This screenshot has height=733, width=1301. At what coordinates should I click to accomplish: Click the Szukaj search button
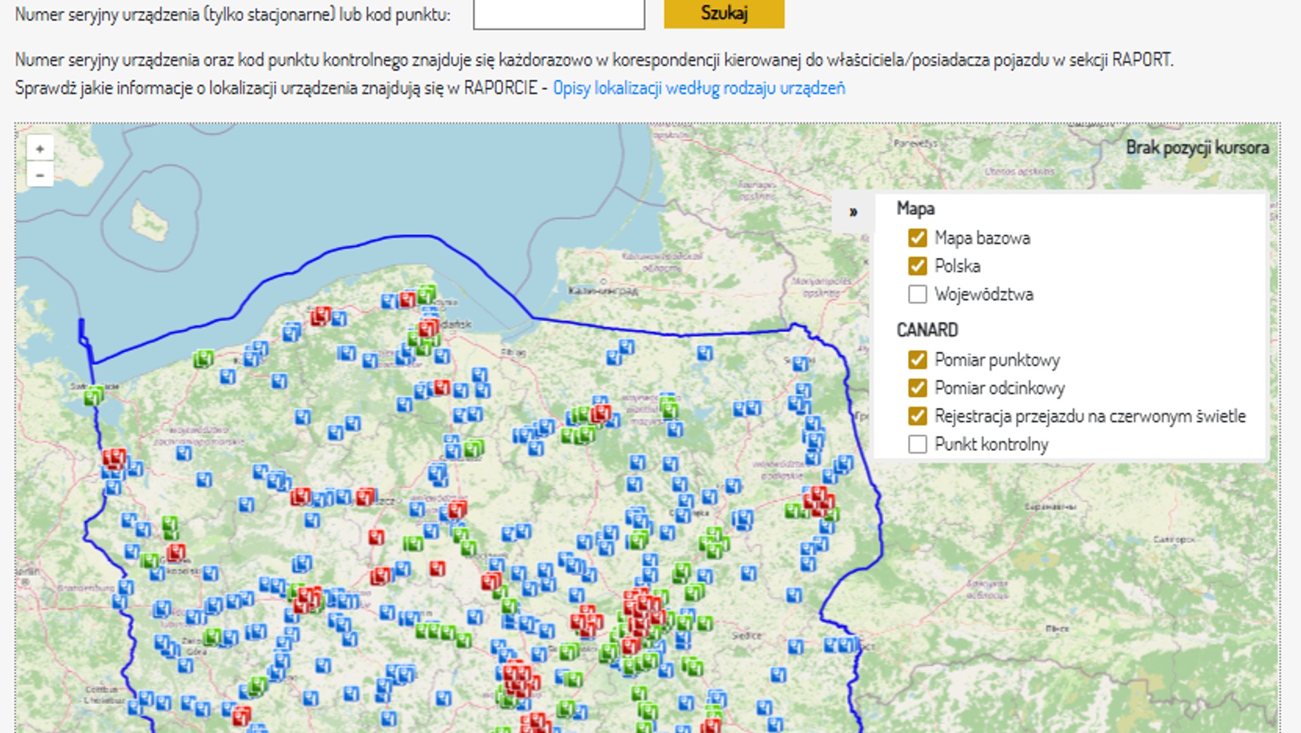tap(724, 13)
